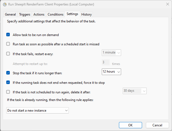172x131 pixels.
Task: Open the 30 days delete-after dropdown
Action: [135, 91]
